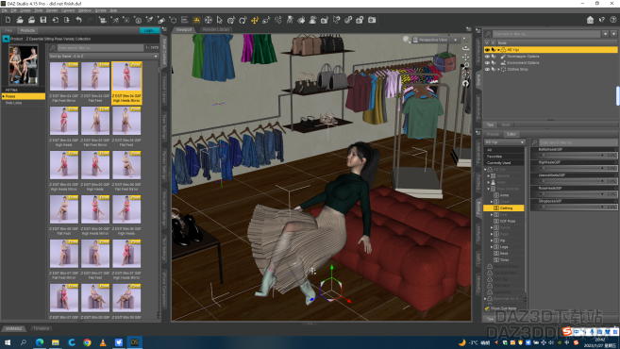Viewport: 620px width, 349px height.
Task: Open the H5 Yiyi node selector dropdown
Action: click(505, 142)
